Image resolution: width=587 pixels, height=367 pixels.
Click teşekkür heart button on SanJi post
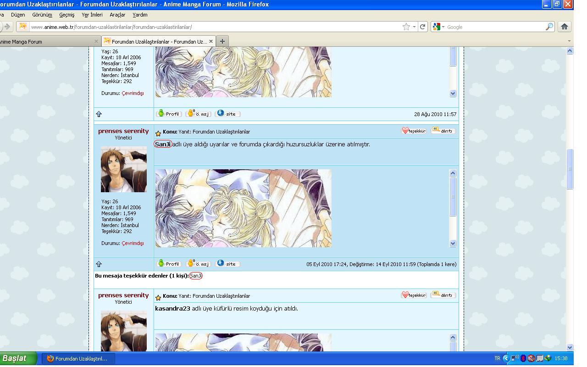point(414,131)
